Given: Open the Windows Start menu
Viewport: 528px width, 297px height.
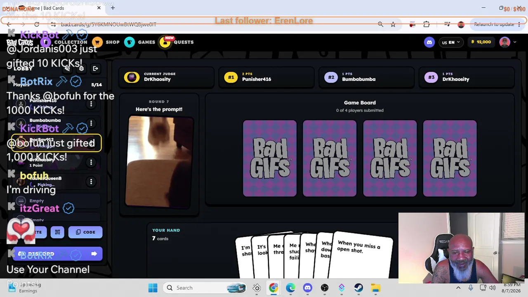Looking at the screenshot, I should tap(153, 288).
